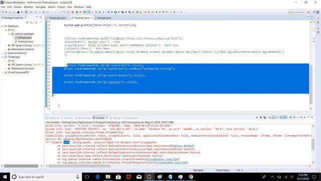Click the Console horizontal scrollbar thumb
Screen dimensions: 321x181
point(79,166)
